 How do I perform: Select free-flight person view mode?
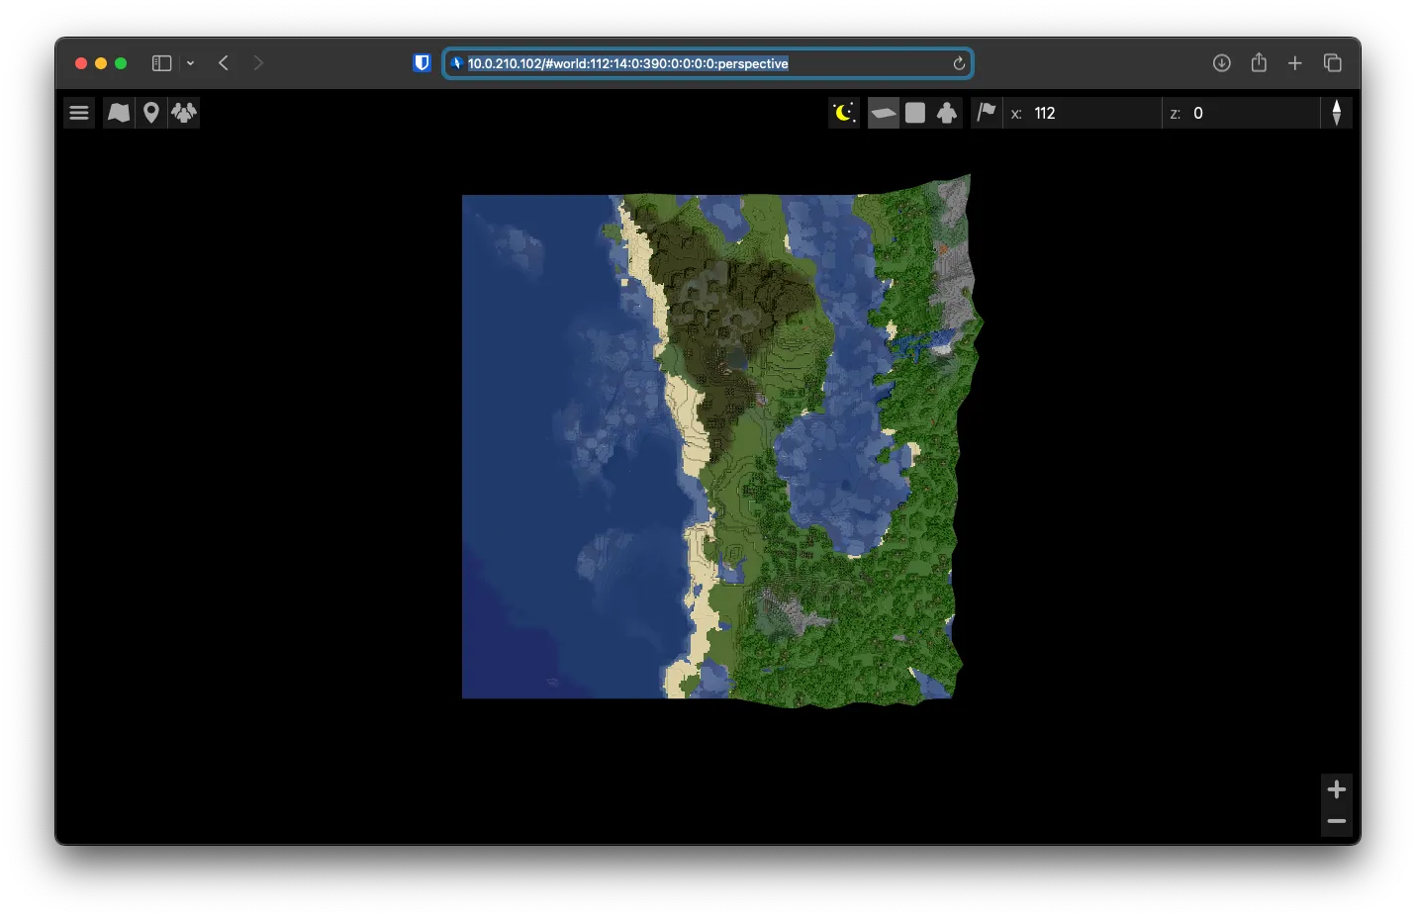(947, 113)
